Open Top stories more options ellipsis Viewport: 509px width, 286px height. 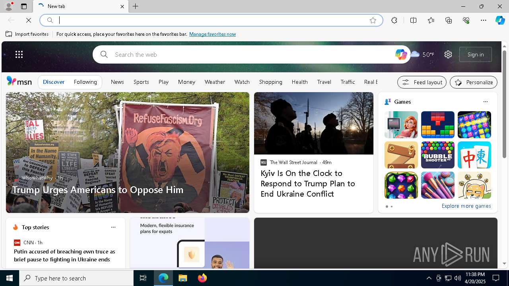113,227
